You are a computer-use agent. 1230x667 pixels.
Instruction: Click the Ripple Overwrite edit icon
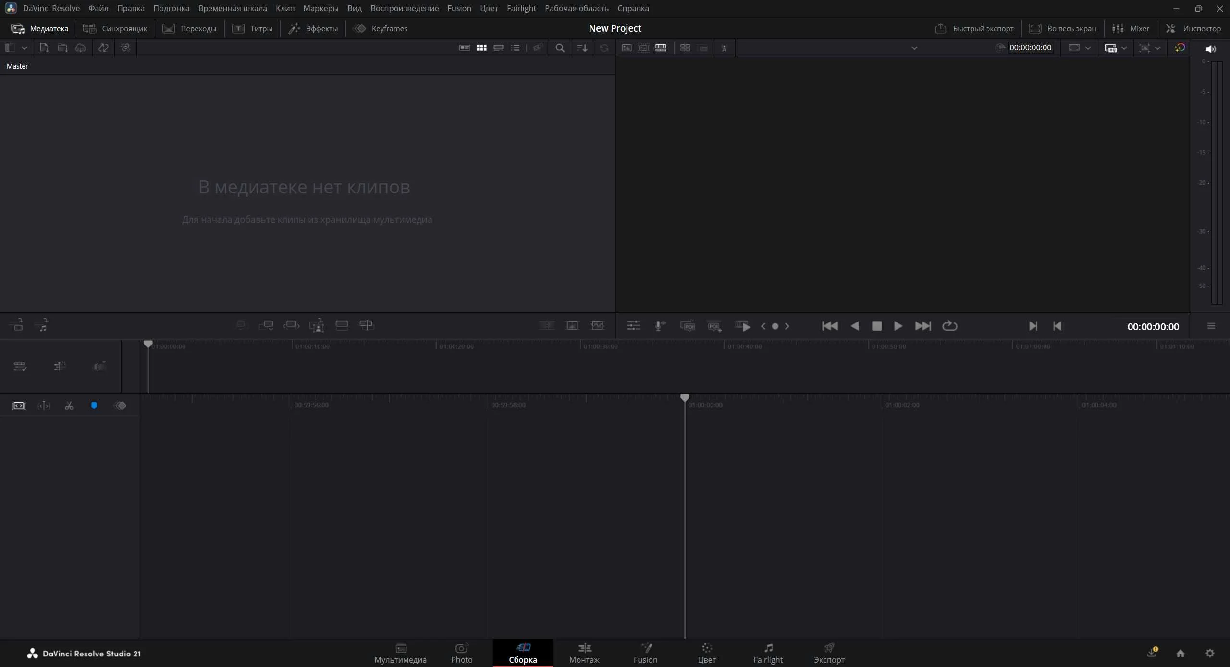coord(291,325)
